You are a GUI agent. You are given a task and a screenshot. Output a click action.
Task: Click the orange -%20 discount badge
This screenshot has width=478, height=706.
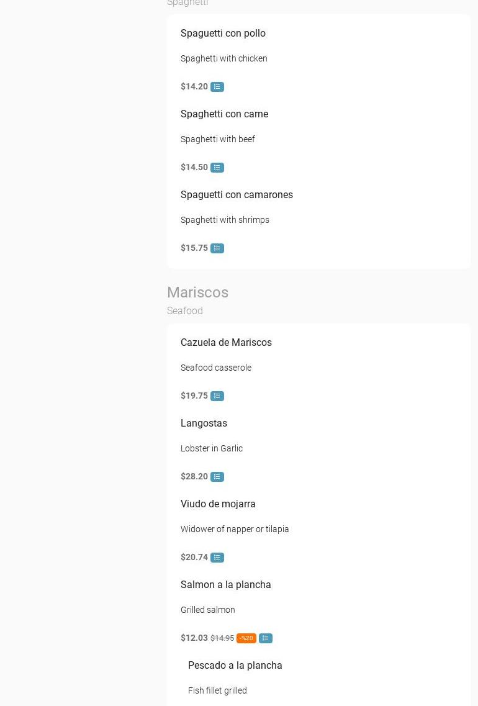coord(246,638)
